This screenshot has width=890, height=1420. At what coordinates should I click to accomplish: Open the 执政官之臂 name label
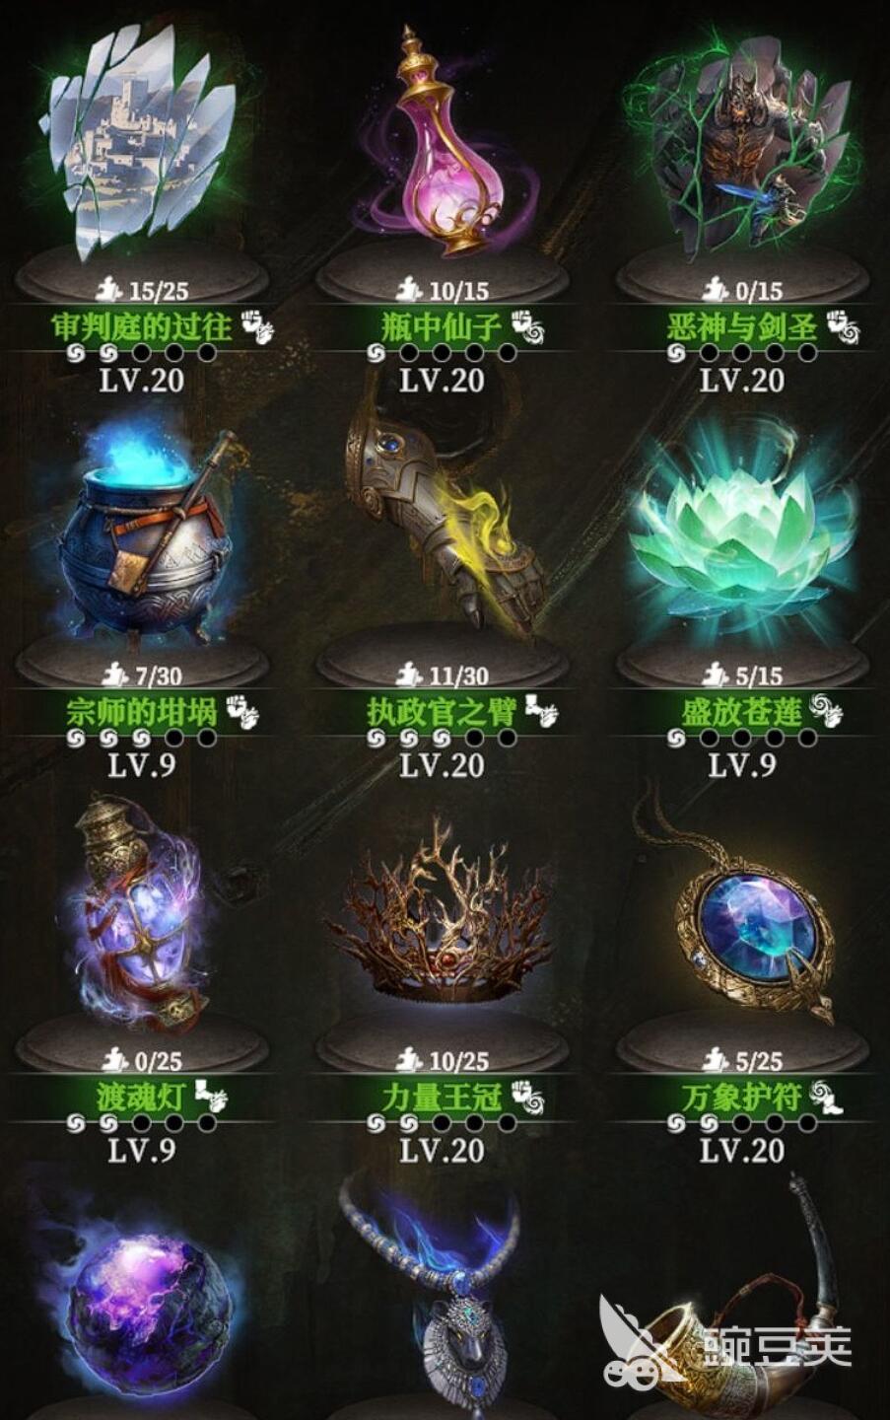click(442, 712)
